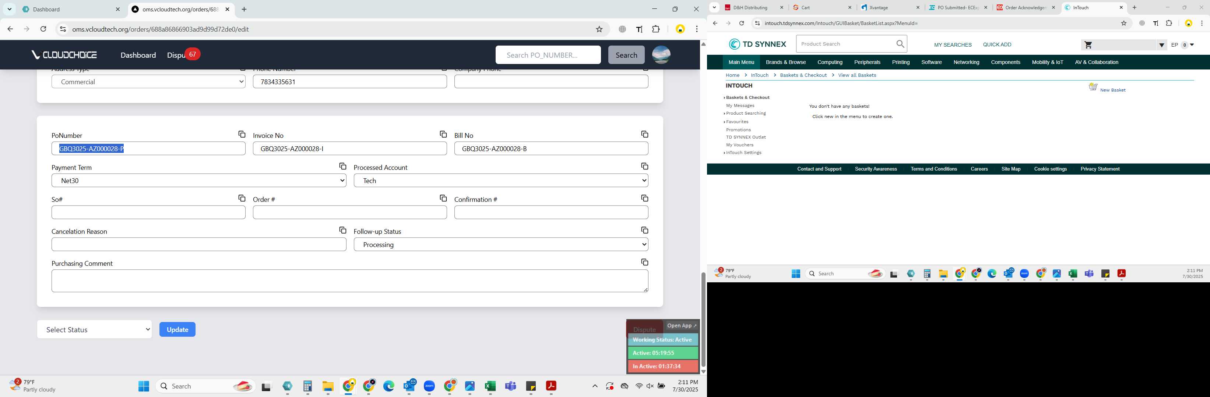Click the vertical scrollbar thumb in OMS window
Viewport: 1210px width, 397px height.
[703, 319]
